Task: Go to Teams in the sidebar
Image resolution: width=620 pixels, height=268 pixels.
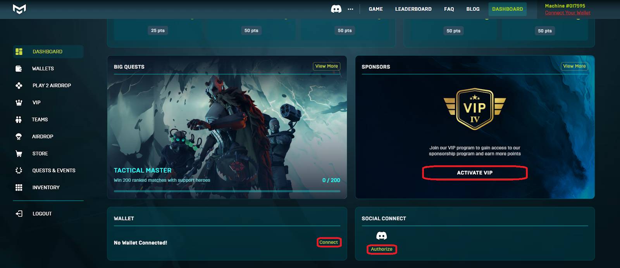Action: [40, 119]
